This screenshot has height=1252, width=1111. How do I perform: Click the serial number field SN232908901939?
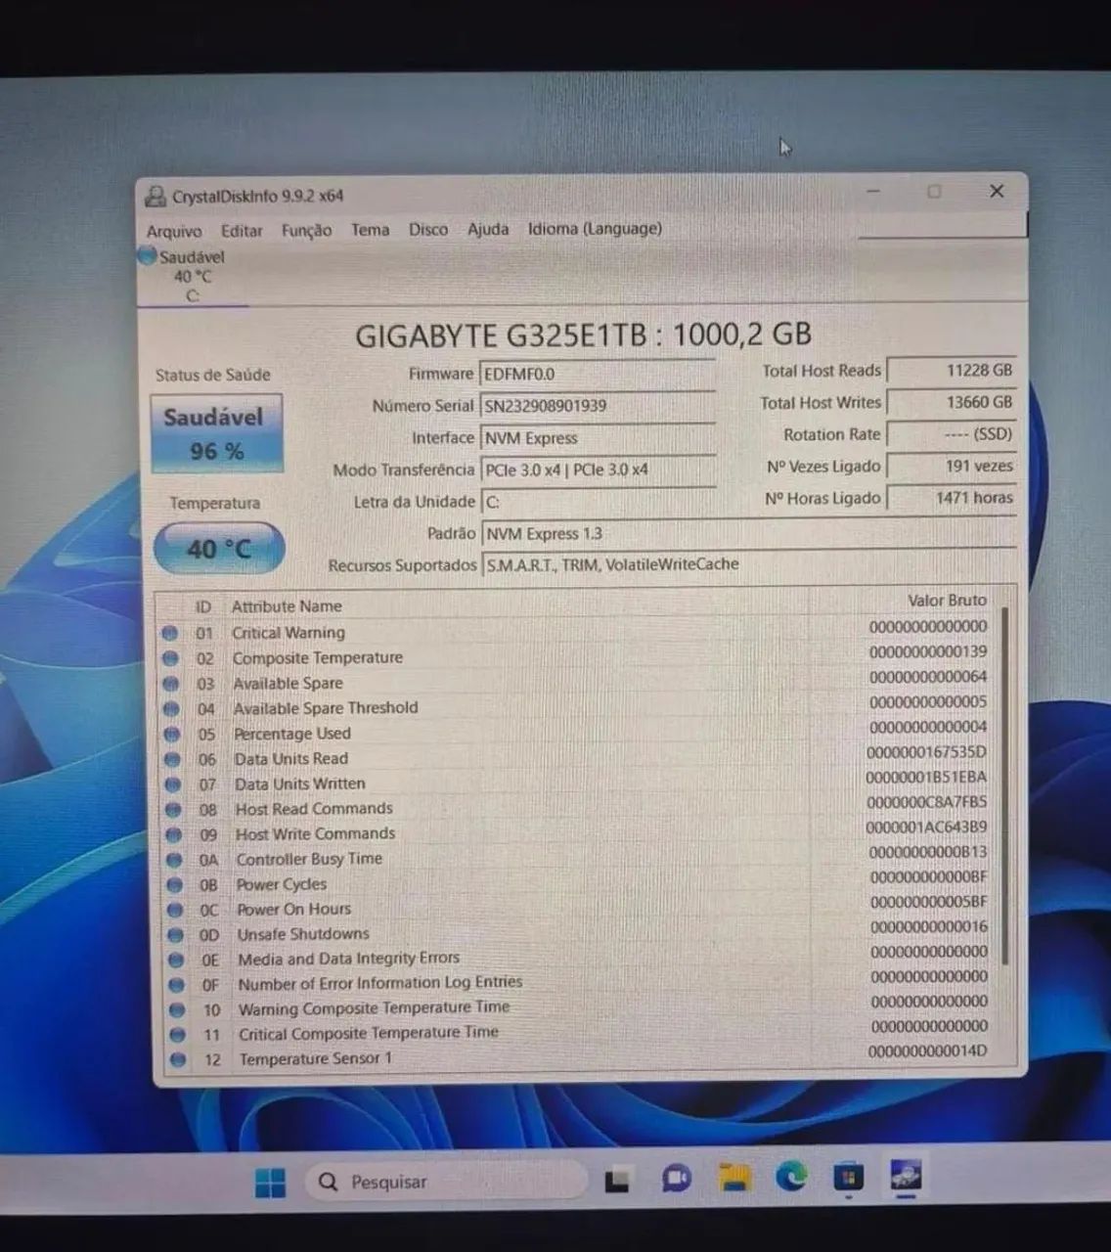598,406
